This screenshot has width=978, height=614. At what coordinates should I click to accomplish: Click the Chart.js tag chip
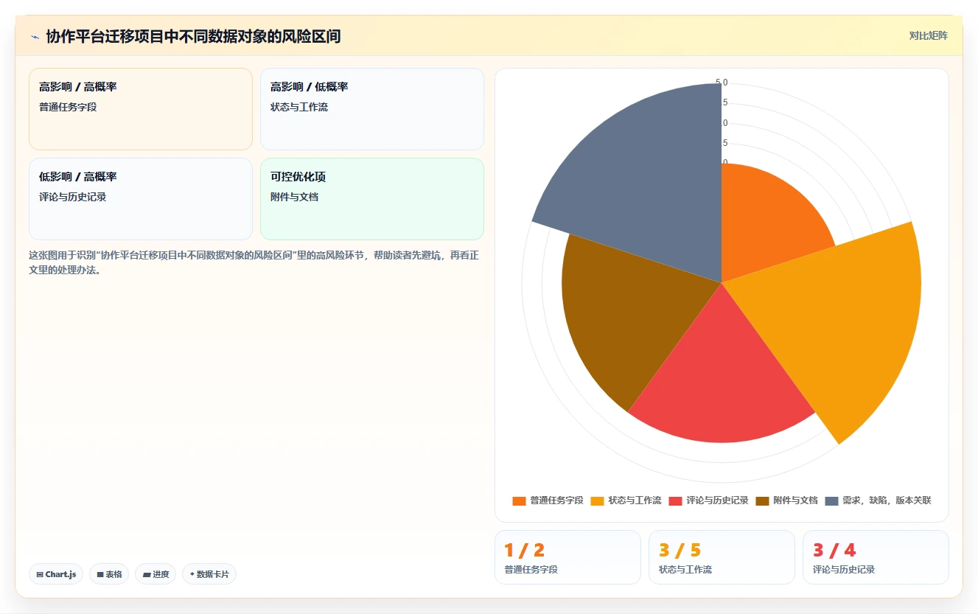click(x=56, y=574)
